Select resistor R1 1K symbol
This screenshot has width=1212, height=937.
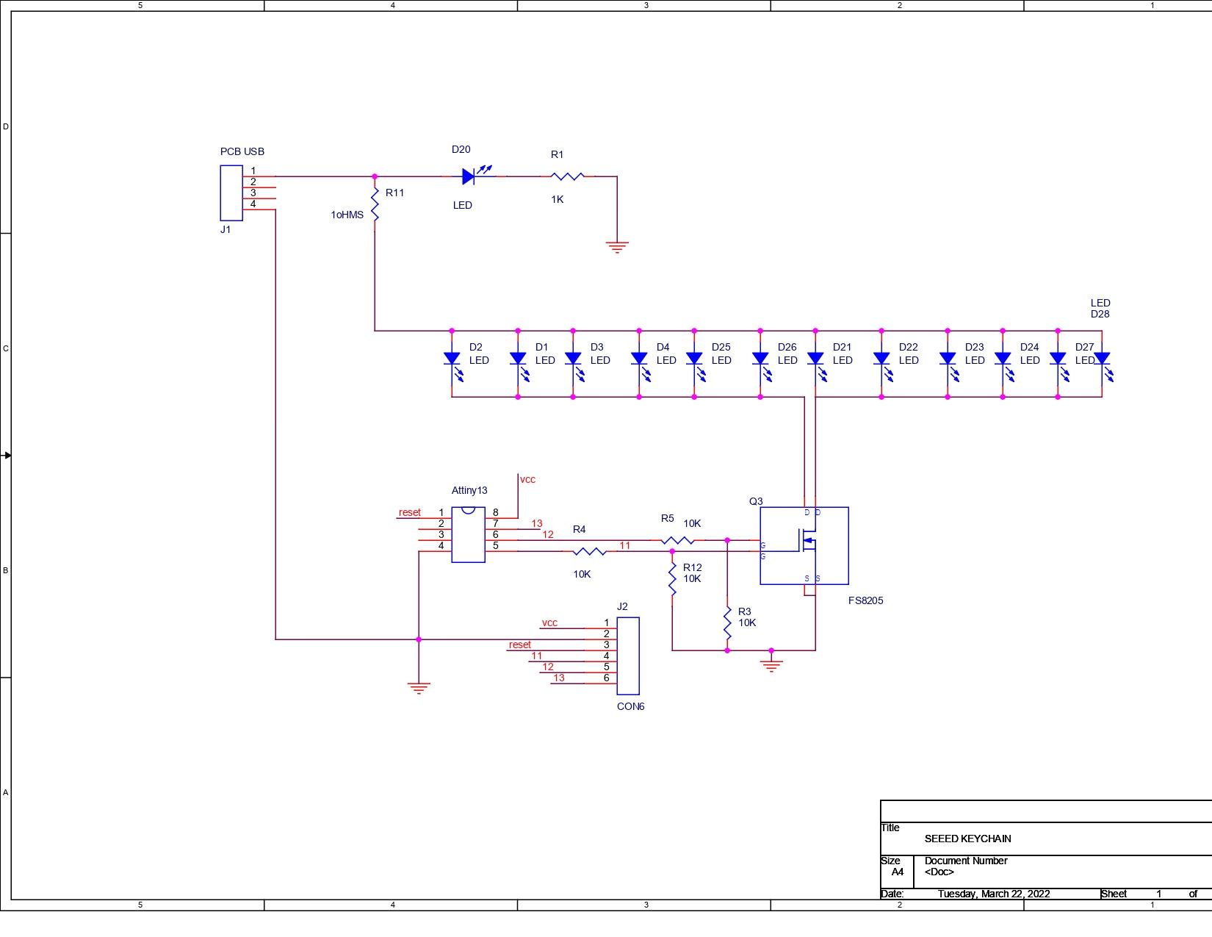568,176
